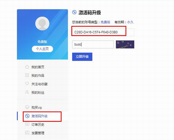Viewport: 174px width, 140px height.
Task: Click the heart icon beside 关注与收藏
Action: (x=27, y=84)
